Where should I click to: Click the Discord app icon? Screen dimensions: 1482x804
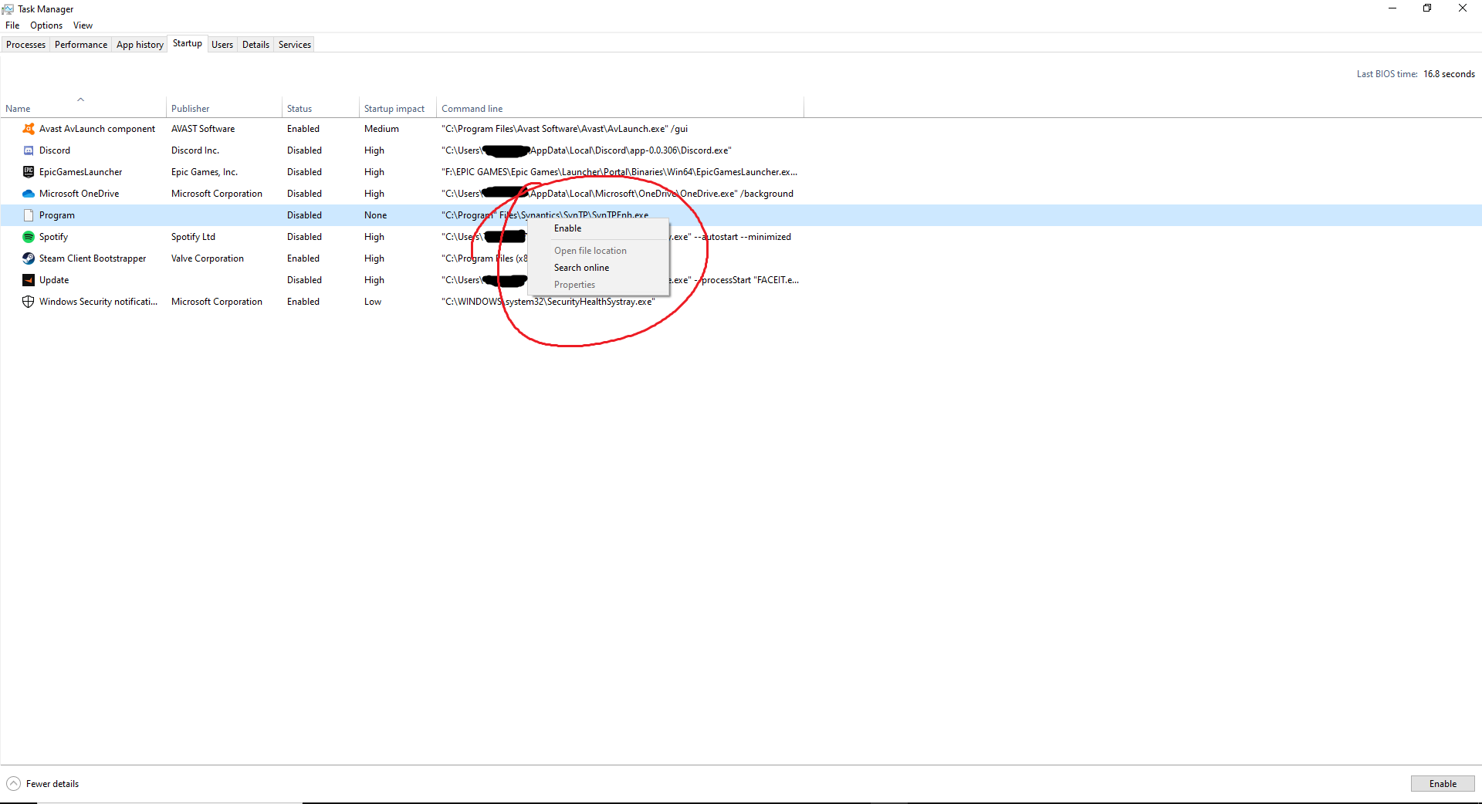click(x=29, y=150)
